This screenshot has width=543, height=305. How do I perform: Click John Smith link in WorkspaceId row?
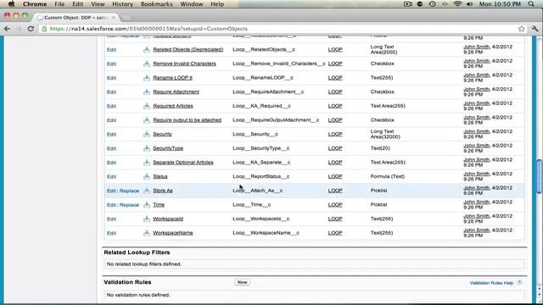point(477,216)
